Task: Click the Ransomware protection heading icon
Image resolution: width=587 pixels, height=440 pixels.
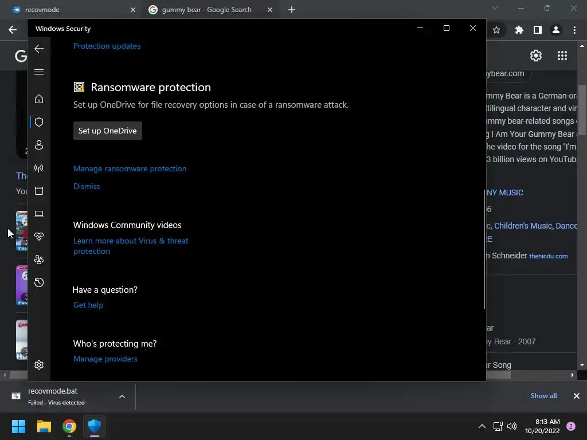Action: [x=79, y=87]
